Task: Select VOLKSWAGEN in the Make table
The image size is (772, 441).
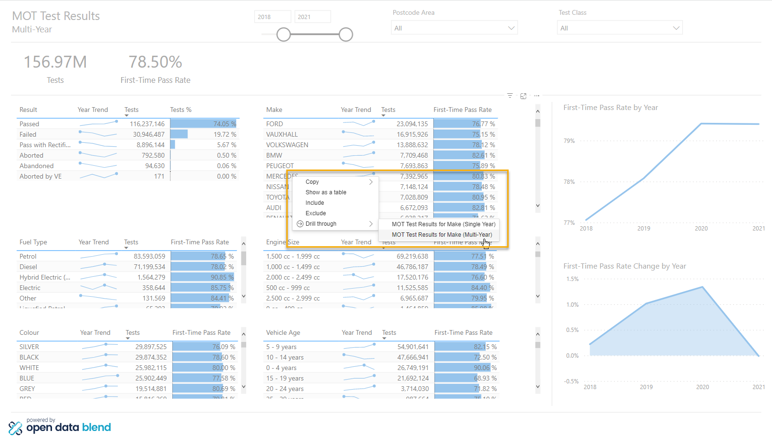Action: pyautogui.click(x=381, y=145)
